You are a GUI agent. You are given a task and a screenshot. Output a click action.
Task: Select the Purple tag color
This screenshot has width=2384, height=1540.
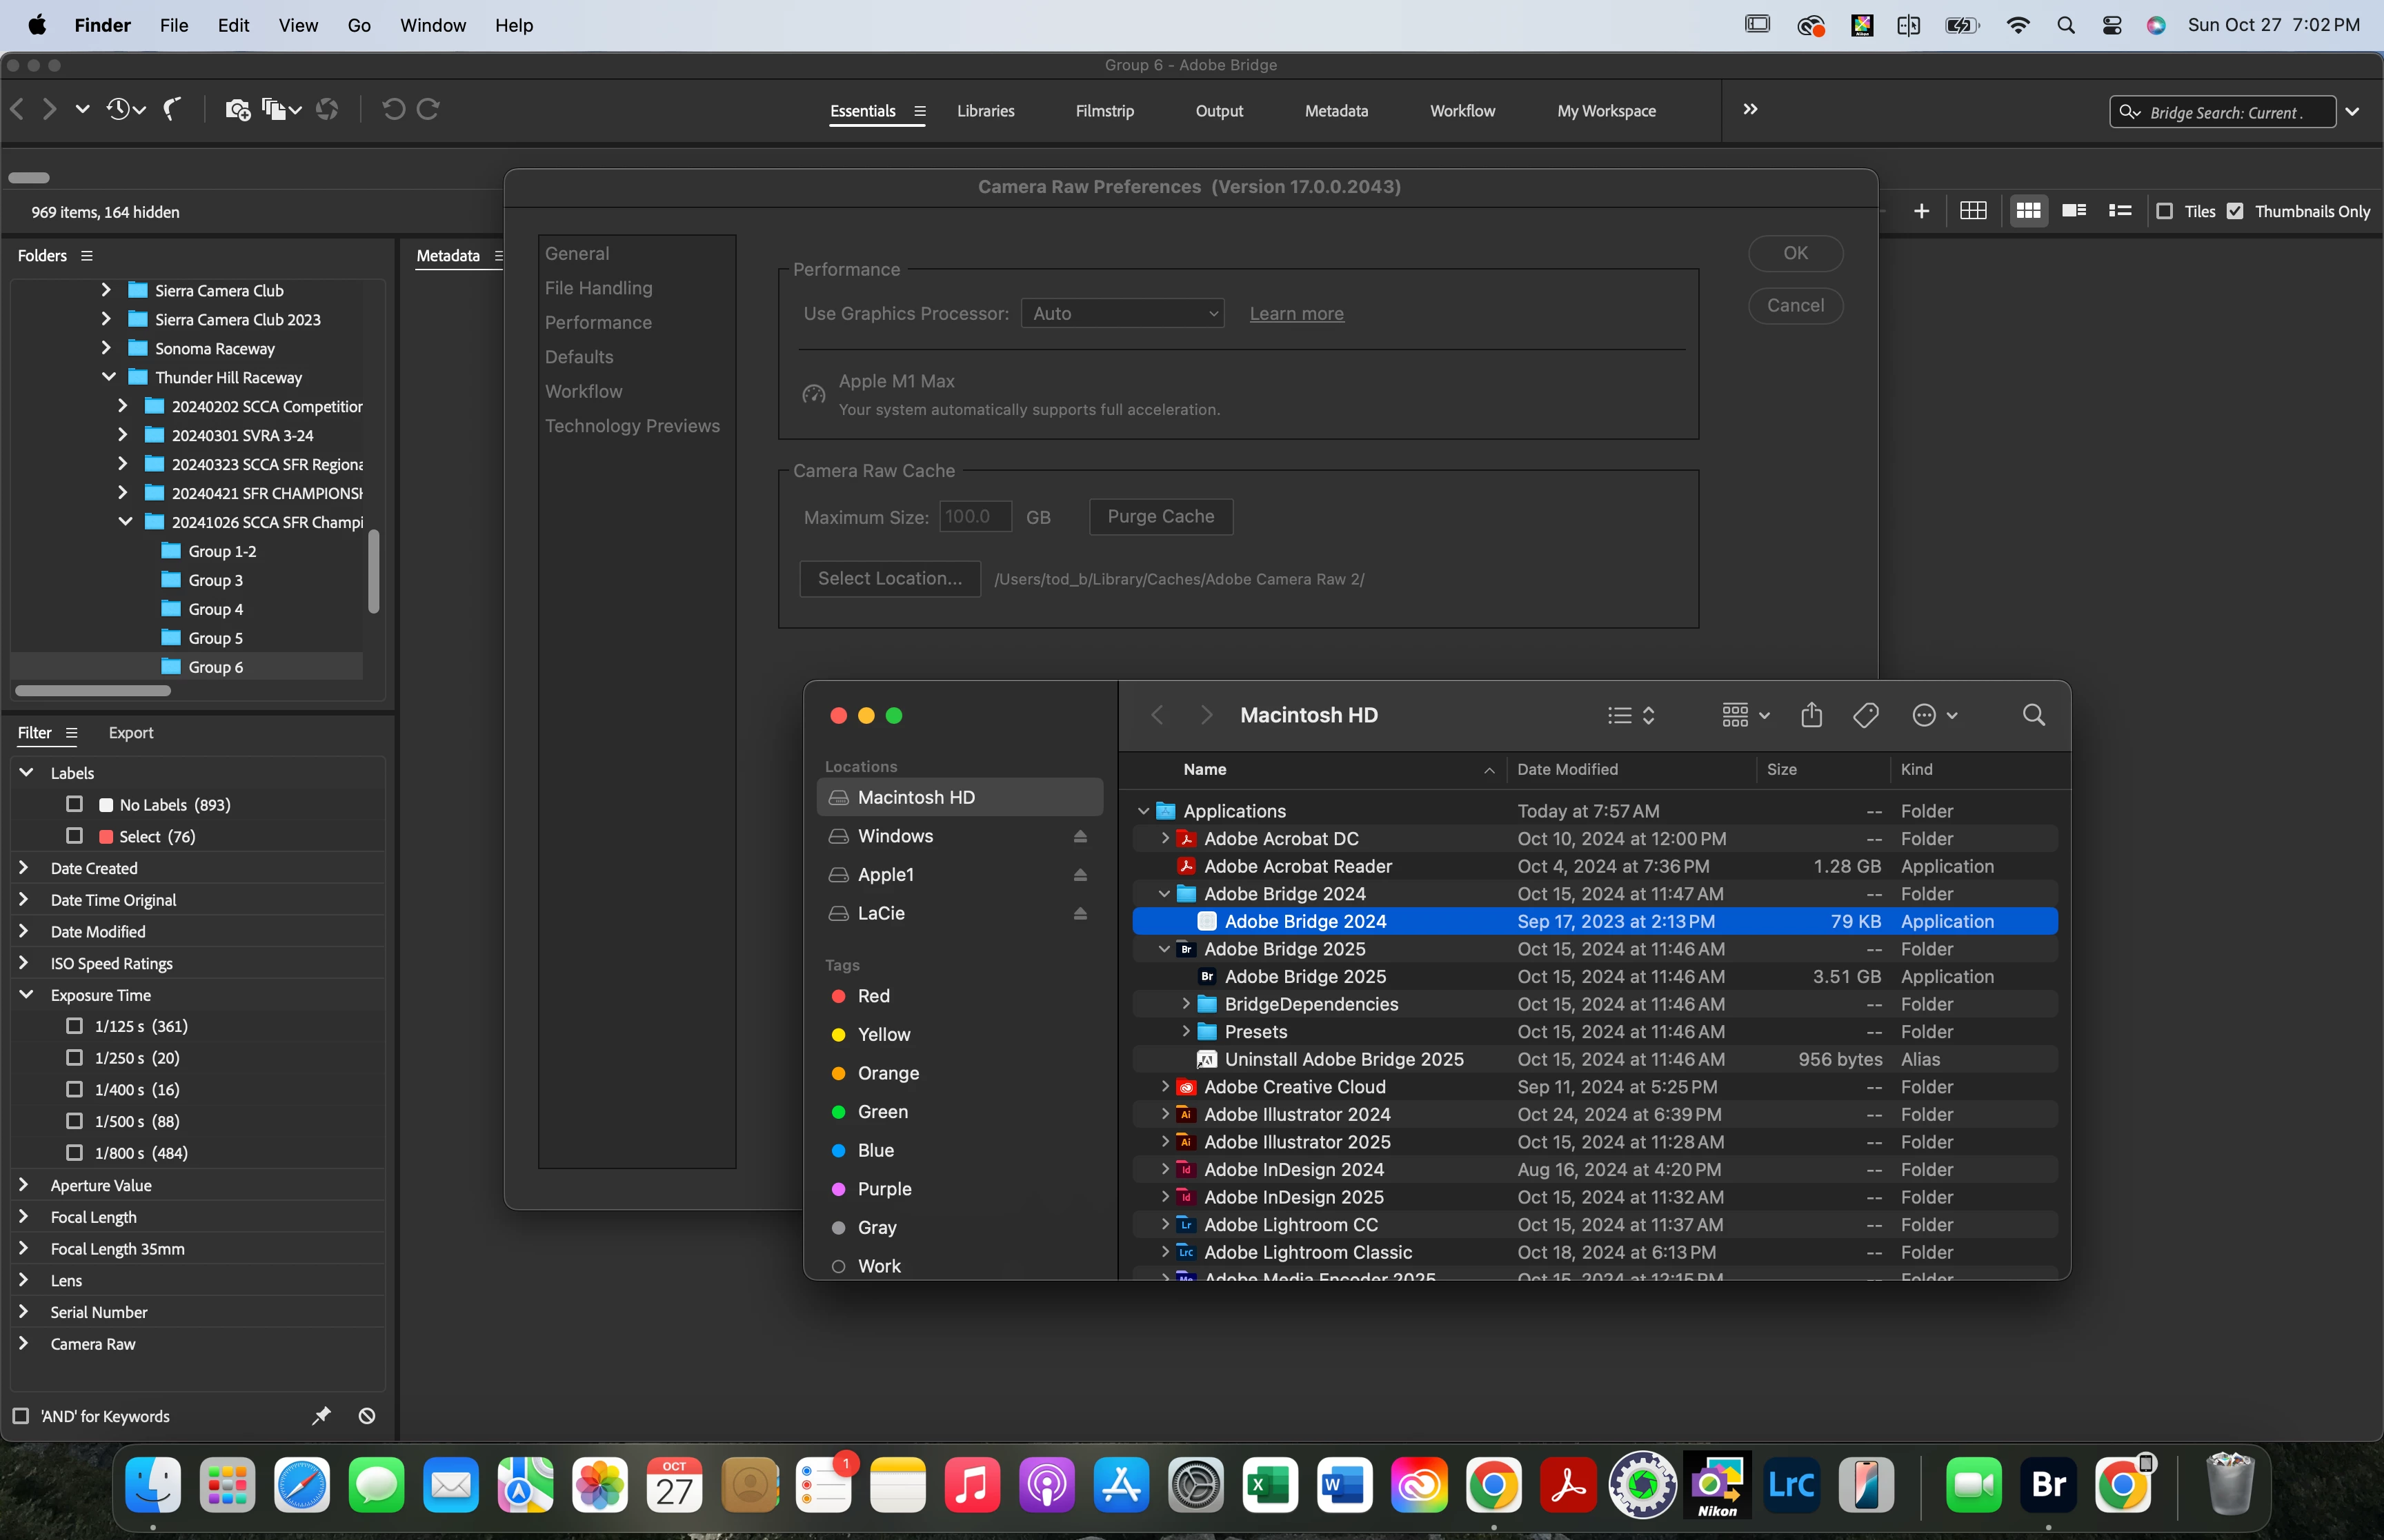tap(884, 1188)
